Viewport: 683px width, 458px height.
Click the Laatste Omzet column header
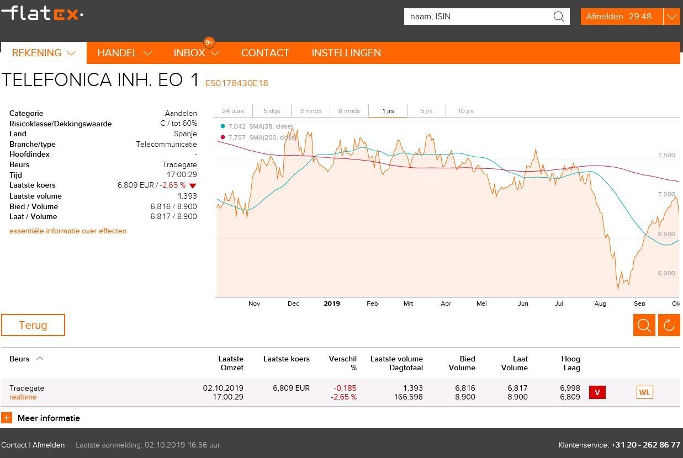[x=231, y=363]
